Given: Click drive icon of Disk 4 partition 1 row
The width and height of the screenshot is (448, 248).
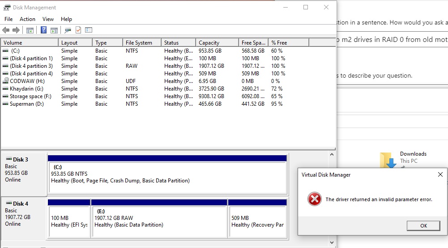Looking at the screenshot, I should (x=5, y=58).
